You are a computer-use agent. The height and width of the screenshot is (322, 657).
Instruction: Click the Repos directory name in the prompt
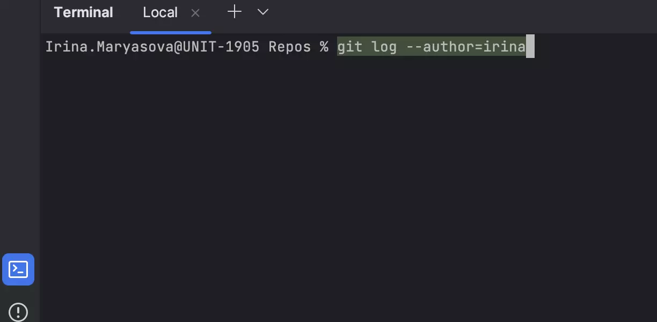point(289,47)
